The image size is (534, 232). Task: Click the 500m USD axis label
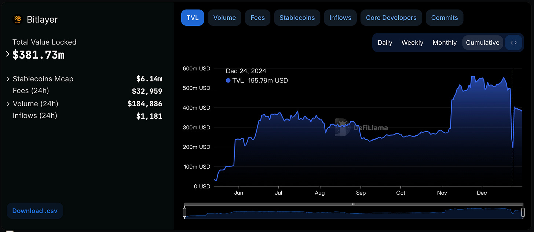coord(197,88)
